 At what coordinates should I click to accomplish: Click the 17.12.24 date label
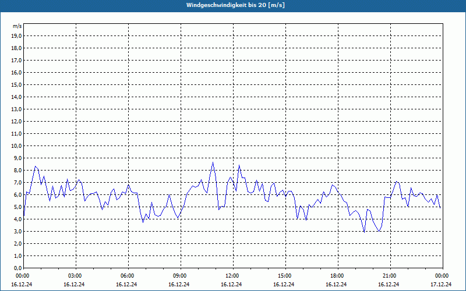pyautogui.click(x=441, y=284)
